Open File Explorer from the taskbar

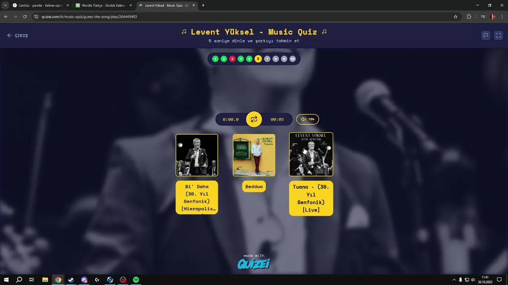45,280
